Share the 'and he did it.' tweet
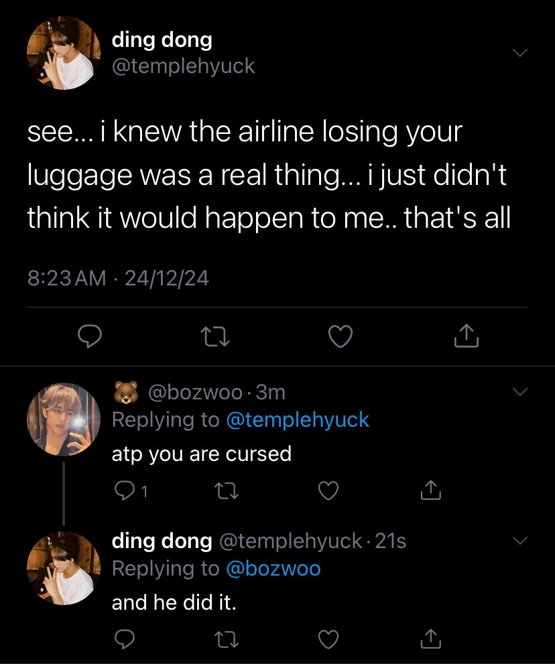 [x=431, y=639]
